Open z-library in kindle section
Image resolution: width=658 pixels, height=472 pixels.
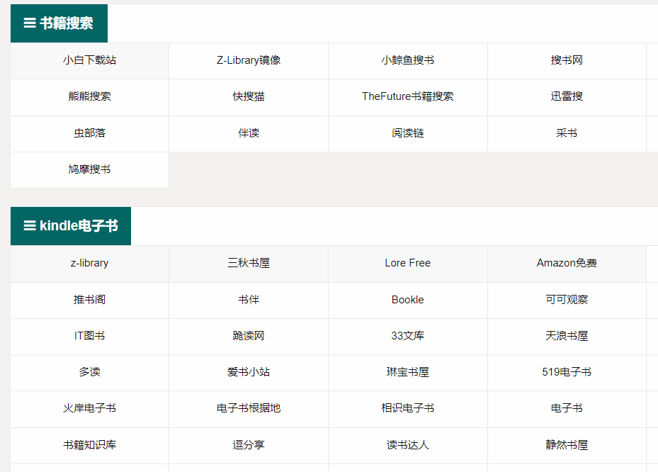pos(89,263)
